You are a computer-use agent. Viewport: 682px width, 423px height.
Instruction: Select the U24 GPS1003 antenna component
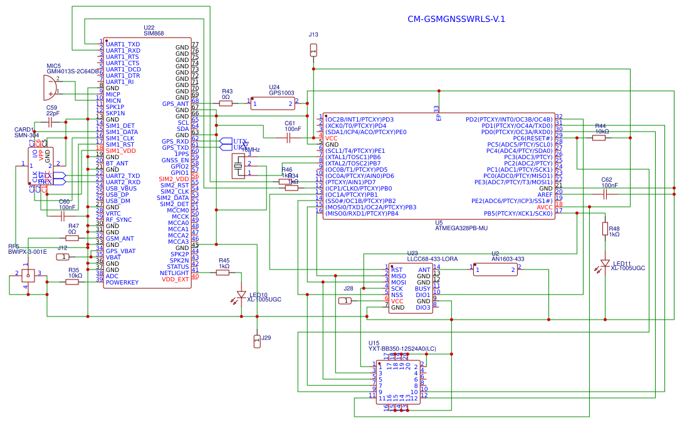coord(273,103)
